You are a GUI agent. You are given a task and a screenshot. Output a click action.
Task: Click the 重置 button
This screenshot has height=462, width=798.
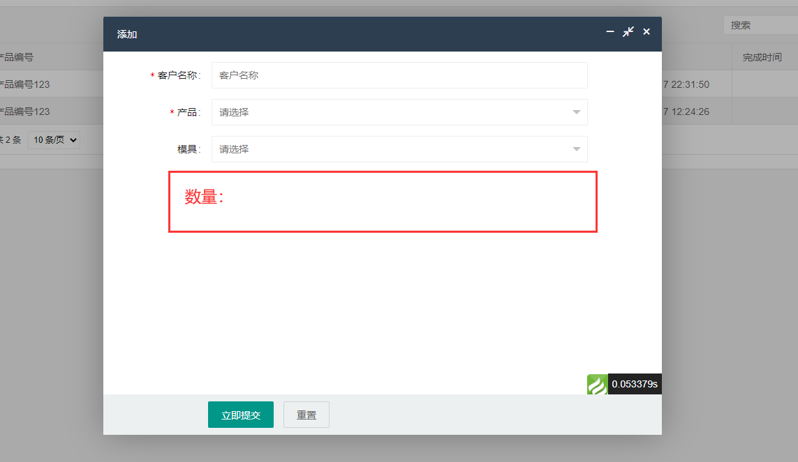tap(306, 415)
